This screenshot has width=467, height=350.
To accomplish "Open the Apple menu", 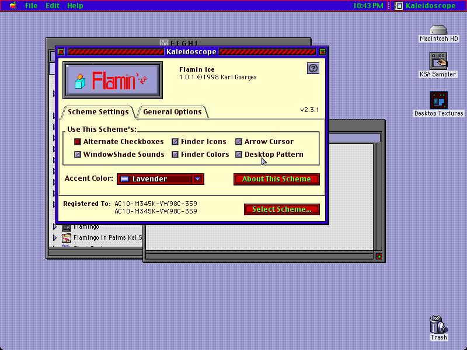I will tap(13, 5).
